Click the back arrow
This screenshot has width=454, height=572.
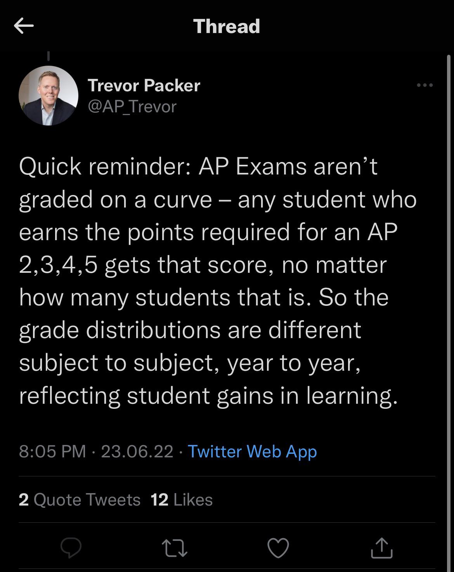coord(24,26)
